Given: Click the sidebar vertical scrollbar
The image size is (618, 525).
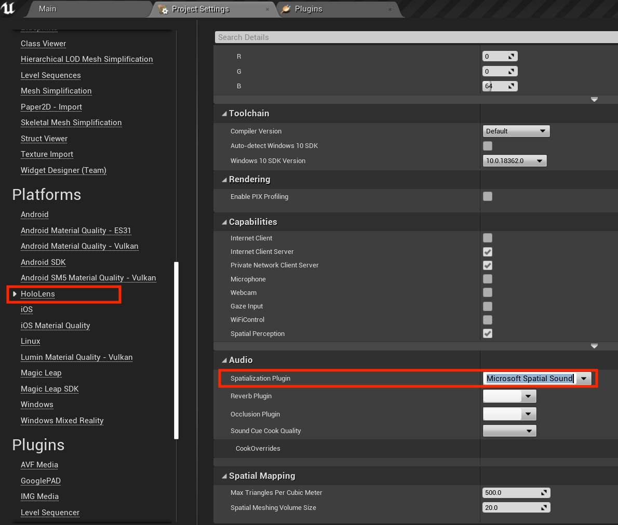Looking at the screenshot, I should click(176, 350).
